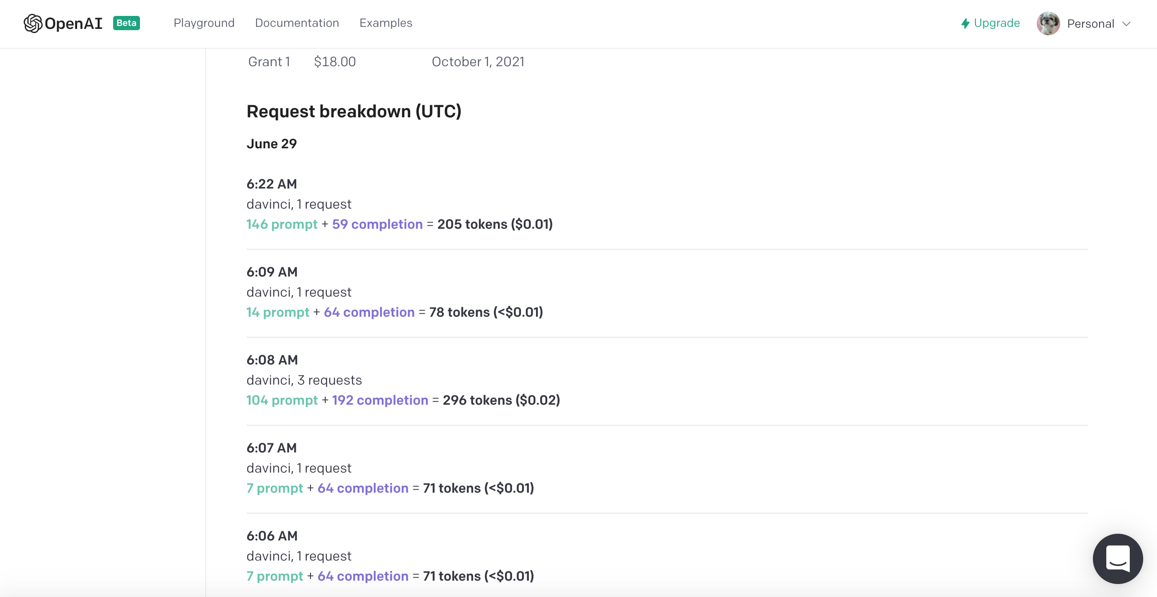This screenshot has width=1157, height=597.
Task: Click the 192 completion token label
Action: tap(380, 400)
